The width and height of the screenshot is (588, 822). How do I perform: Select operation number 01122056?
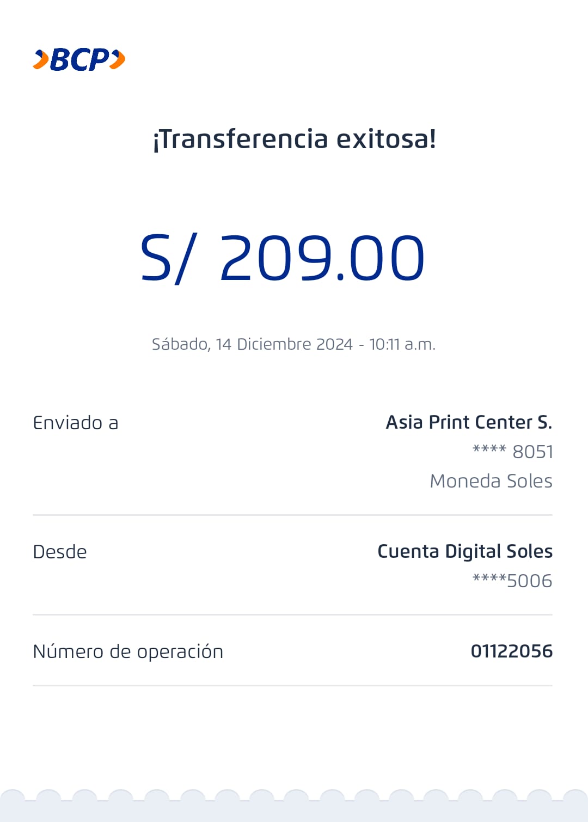[x=511, y=651]
